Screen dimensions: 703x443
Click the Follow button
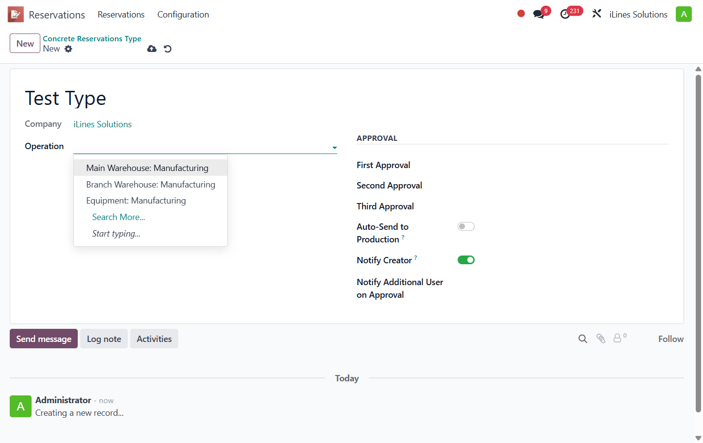671,339
